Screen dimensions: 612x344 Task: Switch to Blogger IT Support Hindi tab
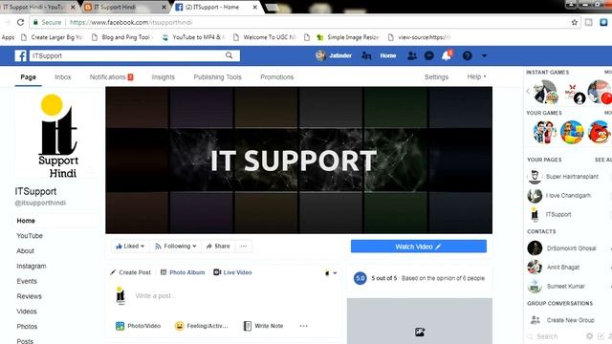click(125, 7)
